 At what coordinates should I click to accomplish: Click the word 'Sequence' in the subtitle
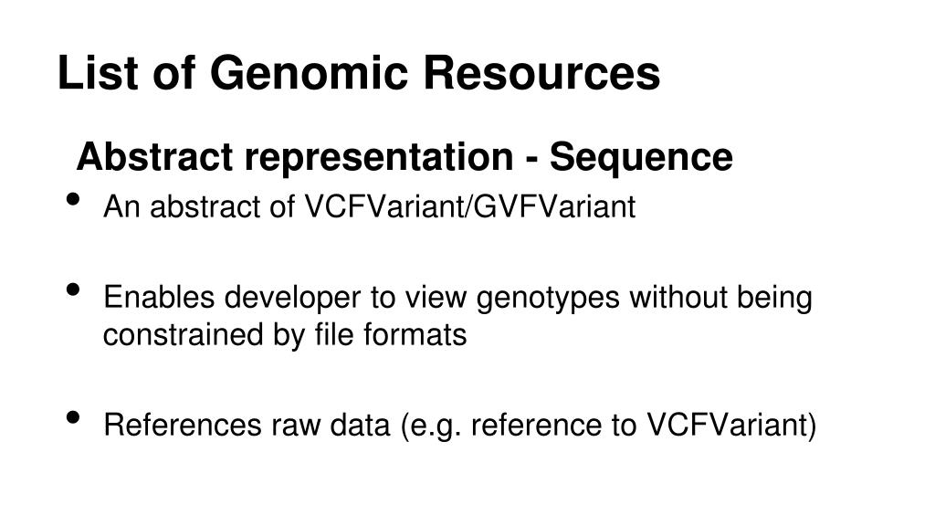[641, 157]
